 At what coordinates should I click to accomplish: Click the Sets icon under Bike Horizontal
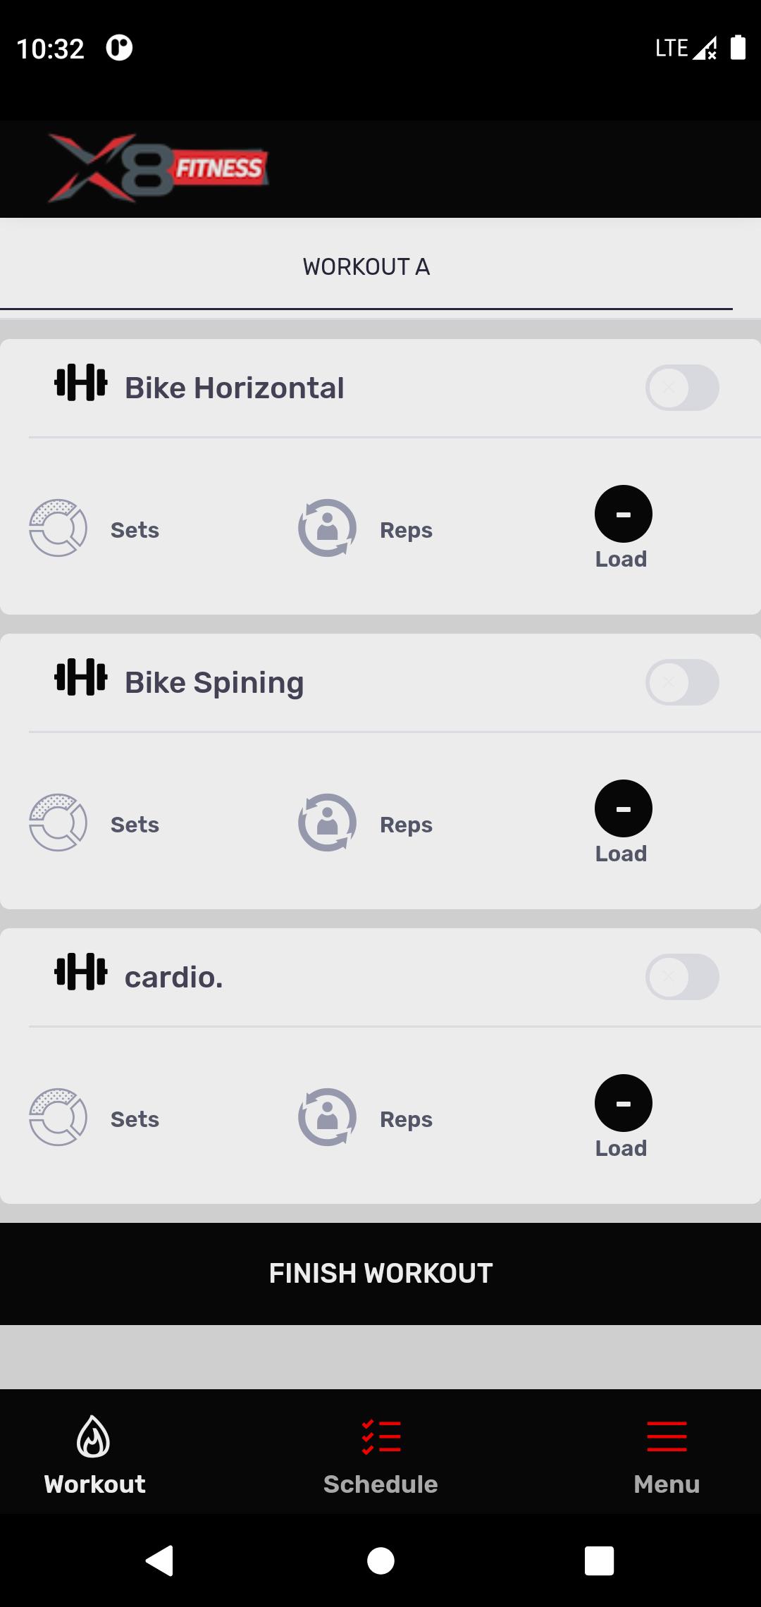tap(58, 528)
